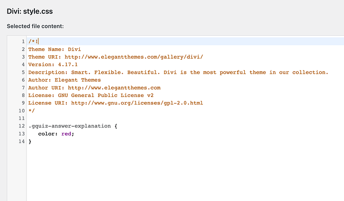The image size is (344, 201).
Task: Click the closing brace on line 14
Action: coord(30,141)
